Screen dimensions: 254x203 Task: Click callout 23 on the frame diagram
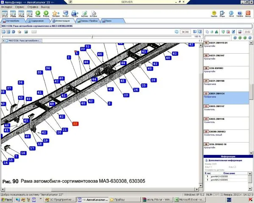pyautogui.click(x=126, y=95)
